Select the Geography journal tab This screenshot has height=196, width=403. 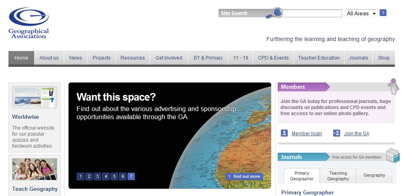pyautogui.click(x=374, y=175)
